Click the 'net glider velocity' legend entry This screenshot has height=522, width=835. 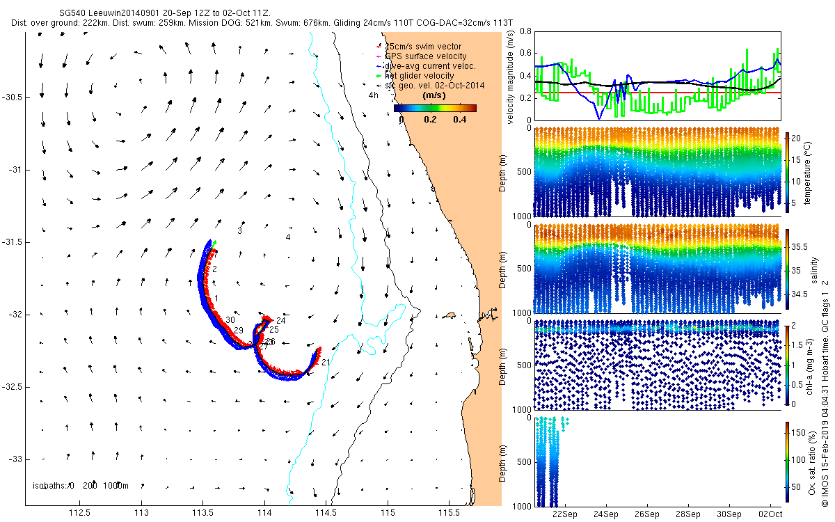420,76
